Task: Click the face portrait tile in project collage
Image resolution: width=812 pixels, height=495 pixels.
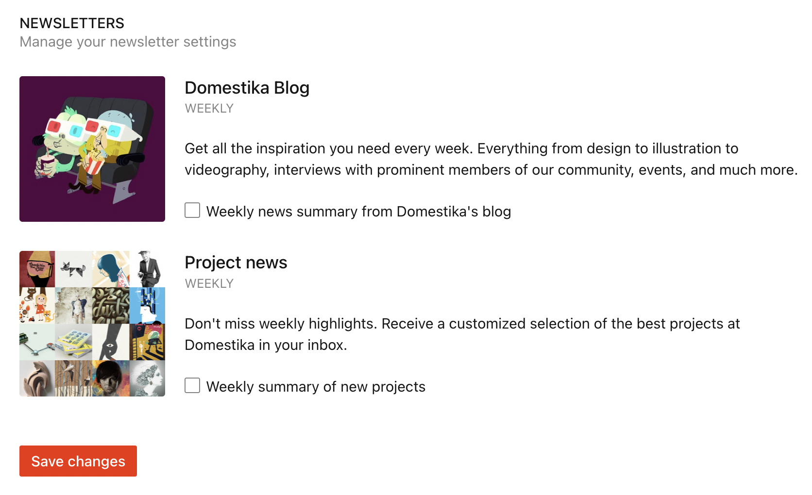Action: coord(111,379)
